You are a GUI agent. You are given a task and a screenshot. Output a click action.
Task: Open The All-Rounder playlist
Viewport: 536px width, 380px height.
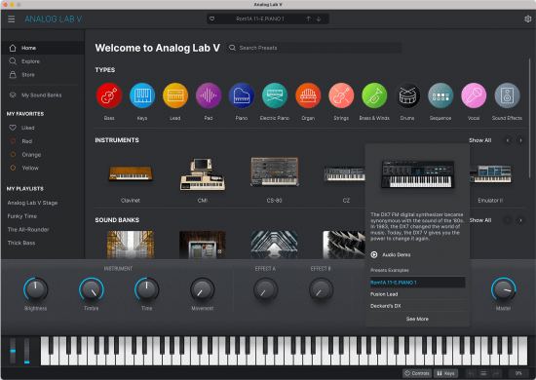point(28,229)
